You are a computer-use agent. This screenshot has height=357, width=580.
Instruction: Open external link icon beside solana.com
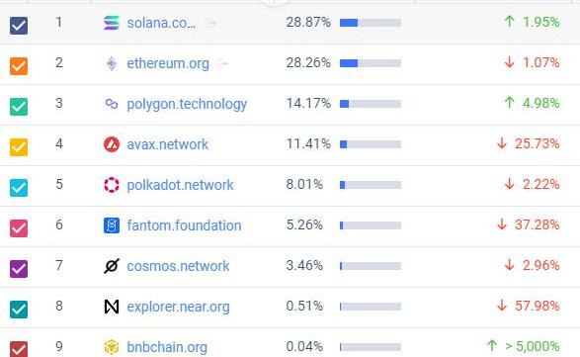210,23
